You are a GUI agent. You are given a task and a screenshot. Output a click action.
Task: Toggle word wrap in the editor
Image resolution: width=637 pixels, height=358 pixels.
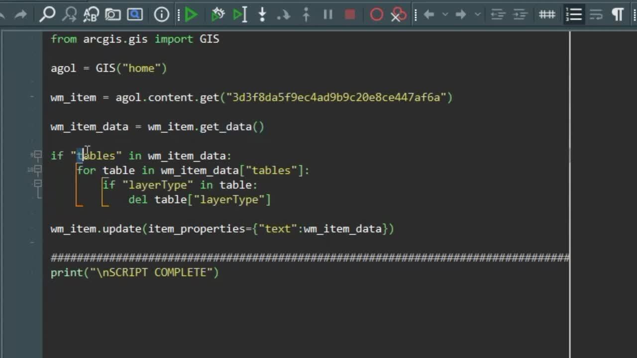coord(596,15)
